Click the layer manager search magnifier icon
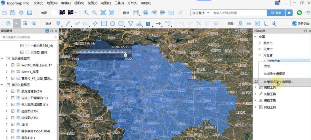Image resolution: width=311 pixels, height=140 pixels. [x=47, y=31]
